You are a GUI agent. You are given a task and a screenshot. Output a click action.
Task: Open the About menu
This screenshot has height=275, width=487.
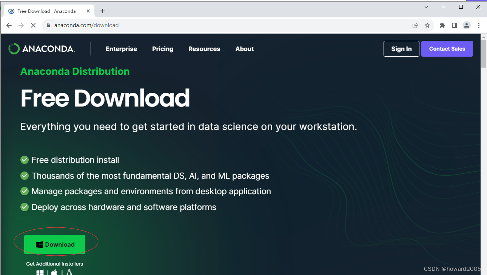coord(245,49)
